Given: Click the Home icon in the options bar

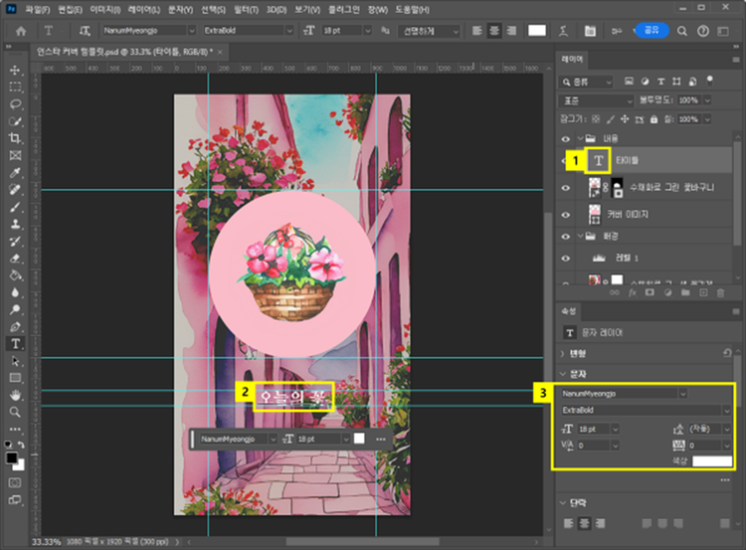Looking at the screenshot, I should [20, 31].
